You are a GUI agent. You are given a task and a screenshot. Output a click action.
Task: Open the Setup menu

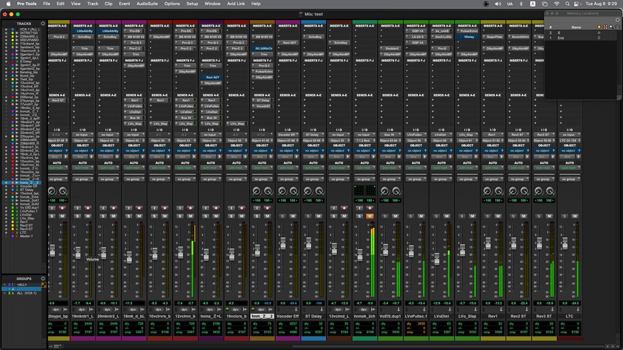coord(192,4)
